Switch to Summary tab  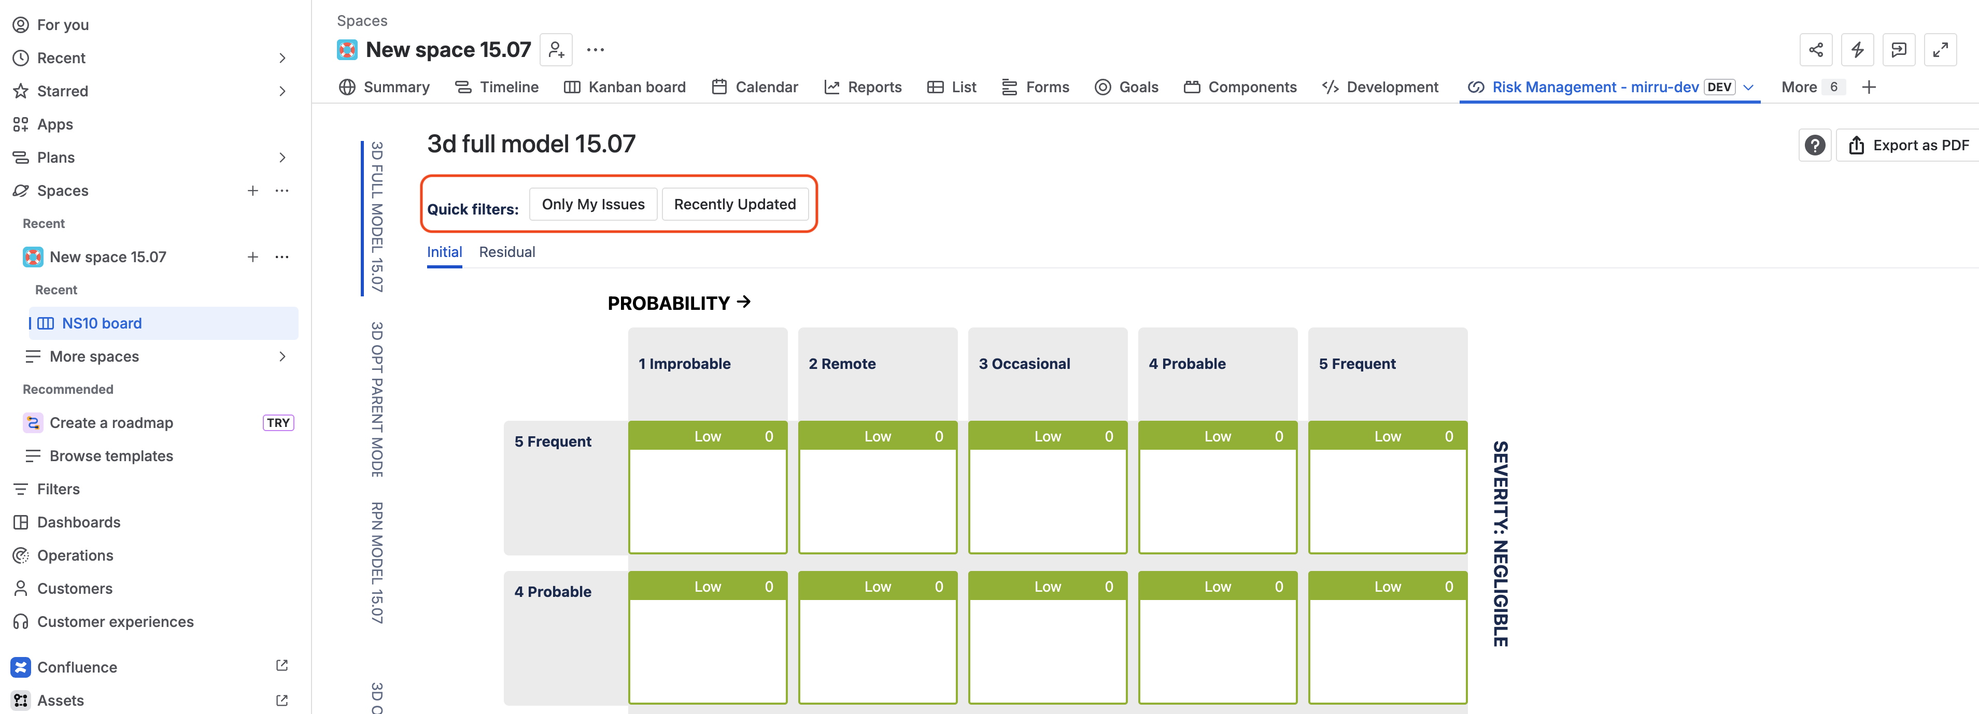(x=384, y=88)
